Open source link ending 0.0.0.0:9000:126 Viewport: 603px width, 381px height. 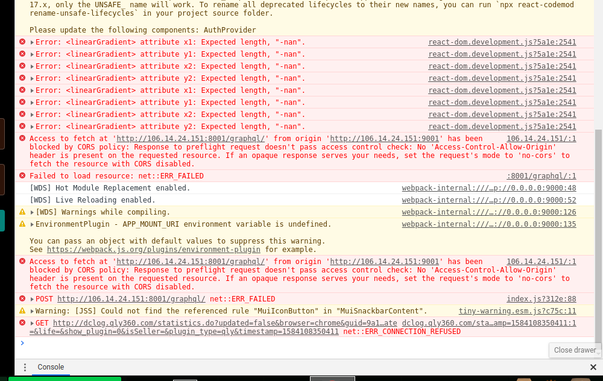pyautogui.click(x=489, y=212)
